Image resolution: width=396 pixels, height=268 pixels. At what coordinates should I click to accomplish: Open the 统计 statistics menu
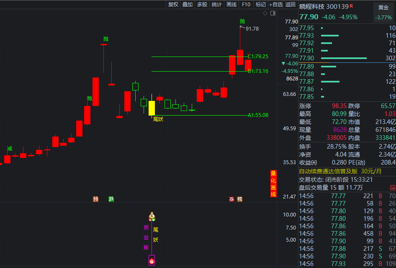point(217,5)
